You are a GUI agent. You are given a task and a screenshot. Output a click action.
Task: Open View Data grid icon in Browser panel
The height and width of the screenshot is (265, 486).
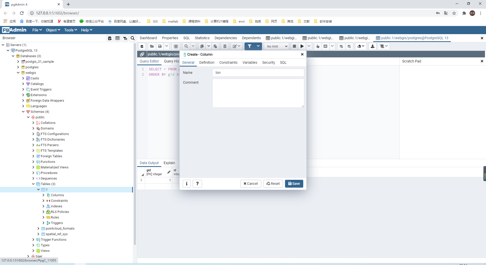pyautogui.click(x=117, y=38)
